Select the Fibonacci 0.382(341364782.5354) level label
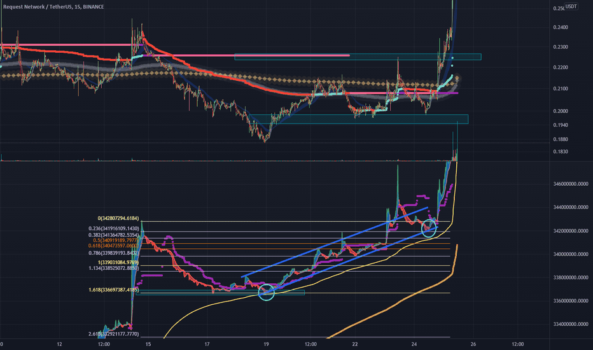 point(113,235)
